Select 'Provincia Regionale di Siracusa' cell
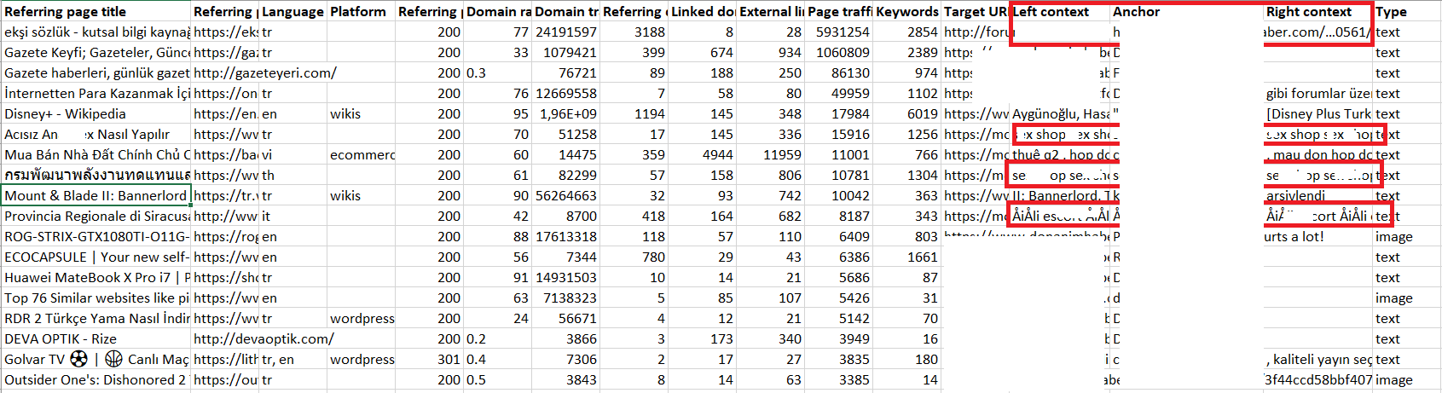This screenshot has width=1442, height=393. click(x=96, y=216)
